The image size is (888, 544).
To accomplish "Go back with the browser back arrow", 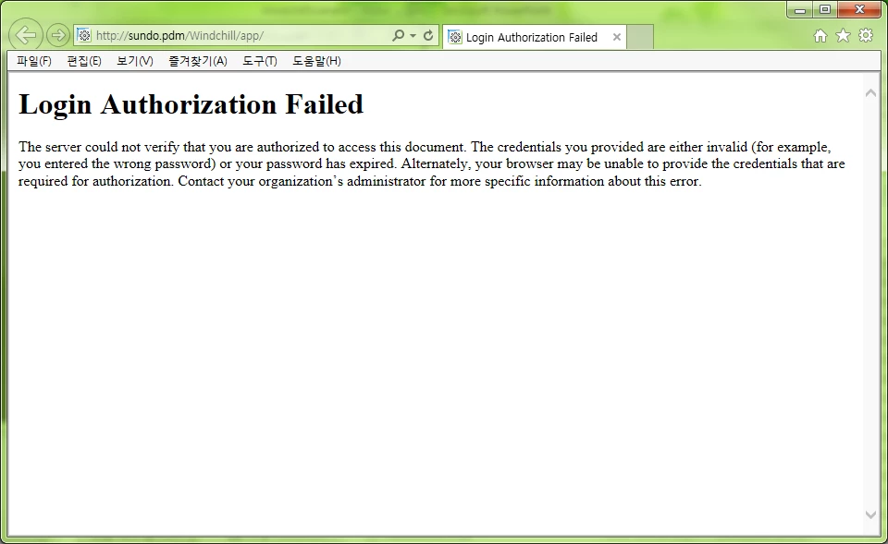I will point(26,35).
